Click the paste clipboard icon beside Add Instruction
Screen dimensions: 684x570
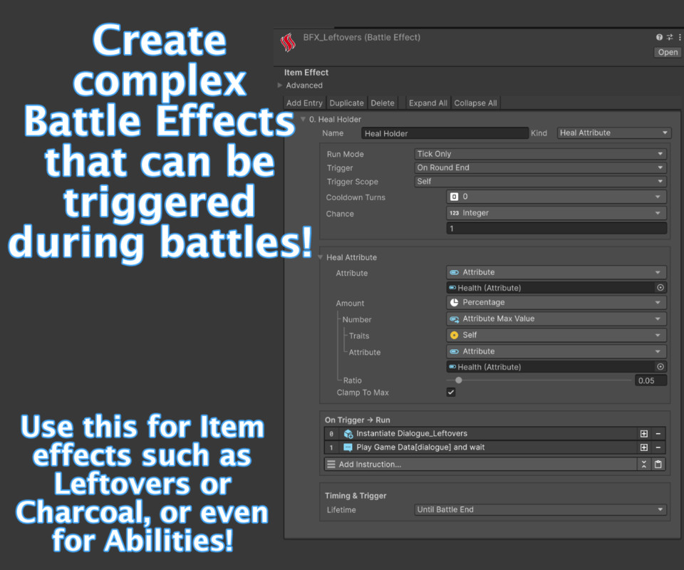tap(658, 464)
